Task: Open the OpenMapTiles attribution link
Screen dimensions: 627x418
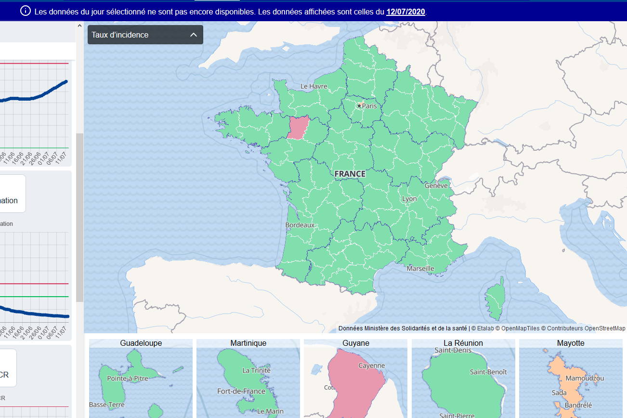Action: [x=520, y=328]
